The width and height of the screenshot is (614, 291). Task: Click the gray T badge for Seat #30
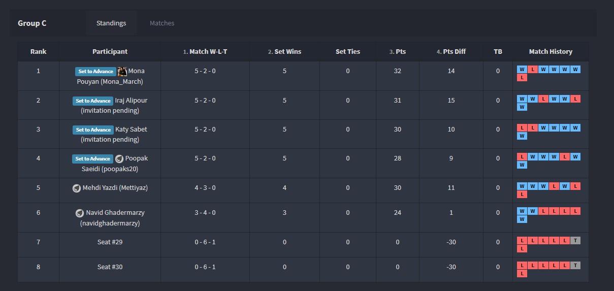tap(575, 266)
